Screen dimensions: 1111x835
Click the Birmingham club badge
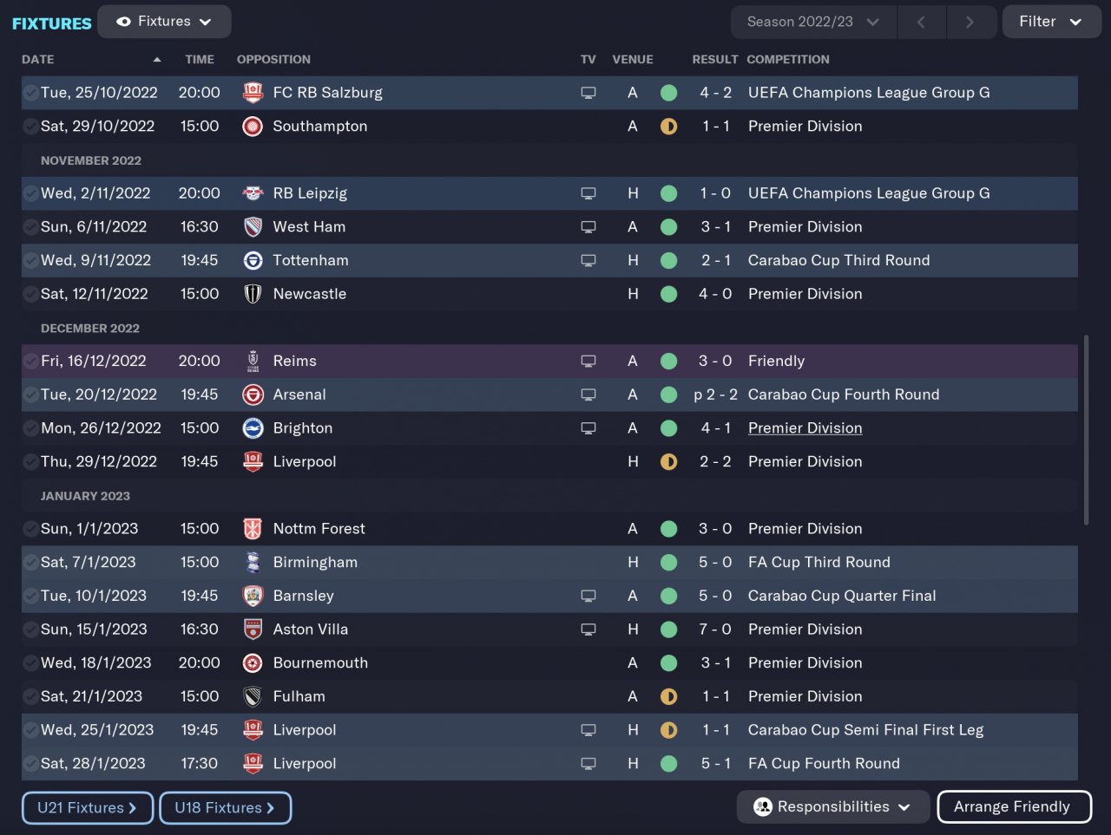click(x=253, y=563)
